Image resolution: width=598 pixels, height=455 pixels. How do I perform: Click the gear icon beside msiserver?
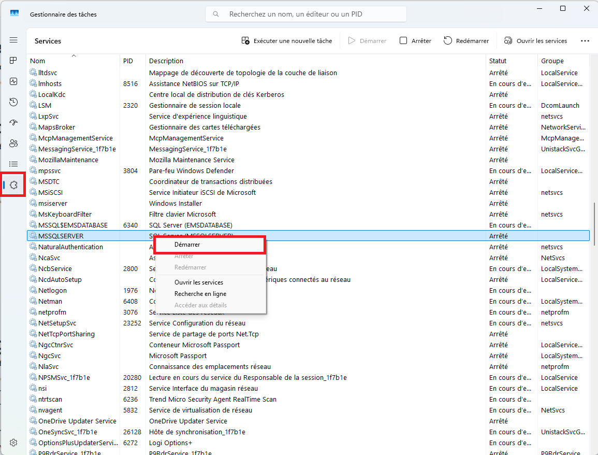pyautogui.click(x=33, y=203)
